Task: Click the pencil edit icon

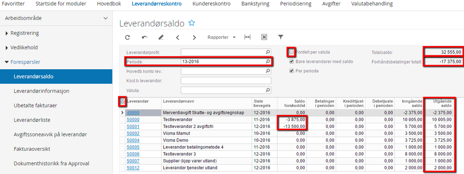Action: coord(161,37)
